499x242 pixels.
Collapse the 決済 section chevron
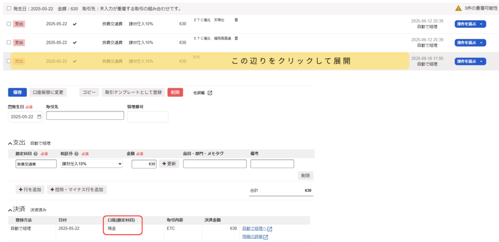pos(10,210)
